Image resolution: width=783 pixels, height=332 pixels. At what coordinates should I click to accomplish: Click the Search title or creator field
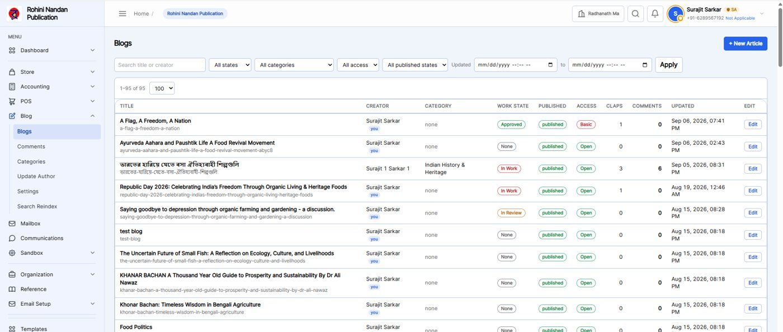(x=160, y=65)
